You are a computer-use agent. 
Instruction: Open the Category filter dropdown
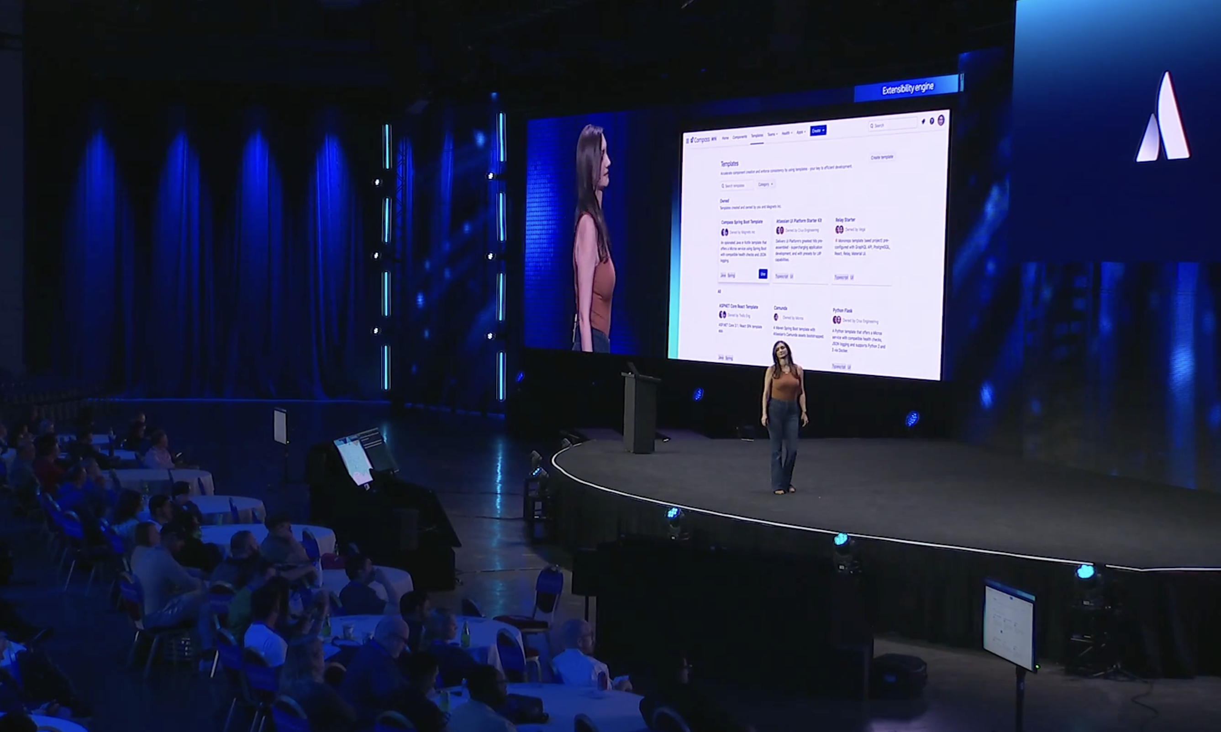click(x=766, y=184)
